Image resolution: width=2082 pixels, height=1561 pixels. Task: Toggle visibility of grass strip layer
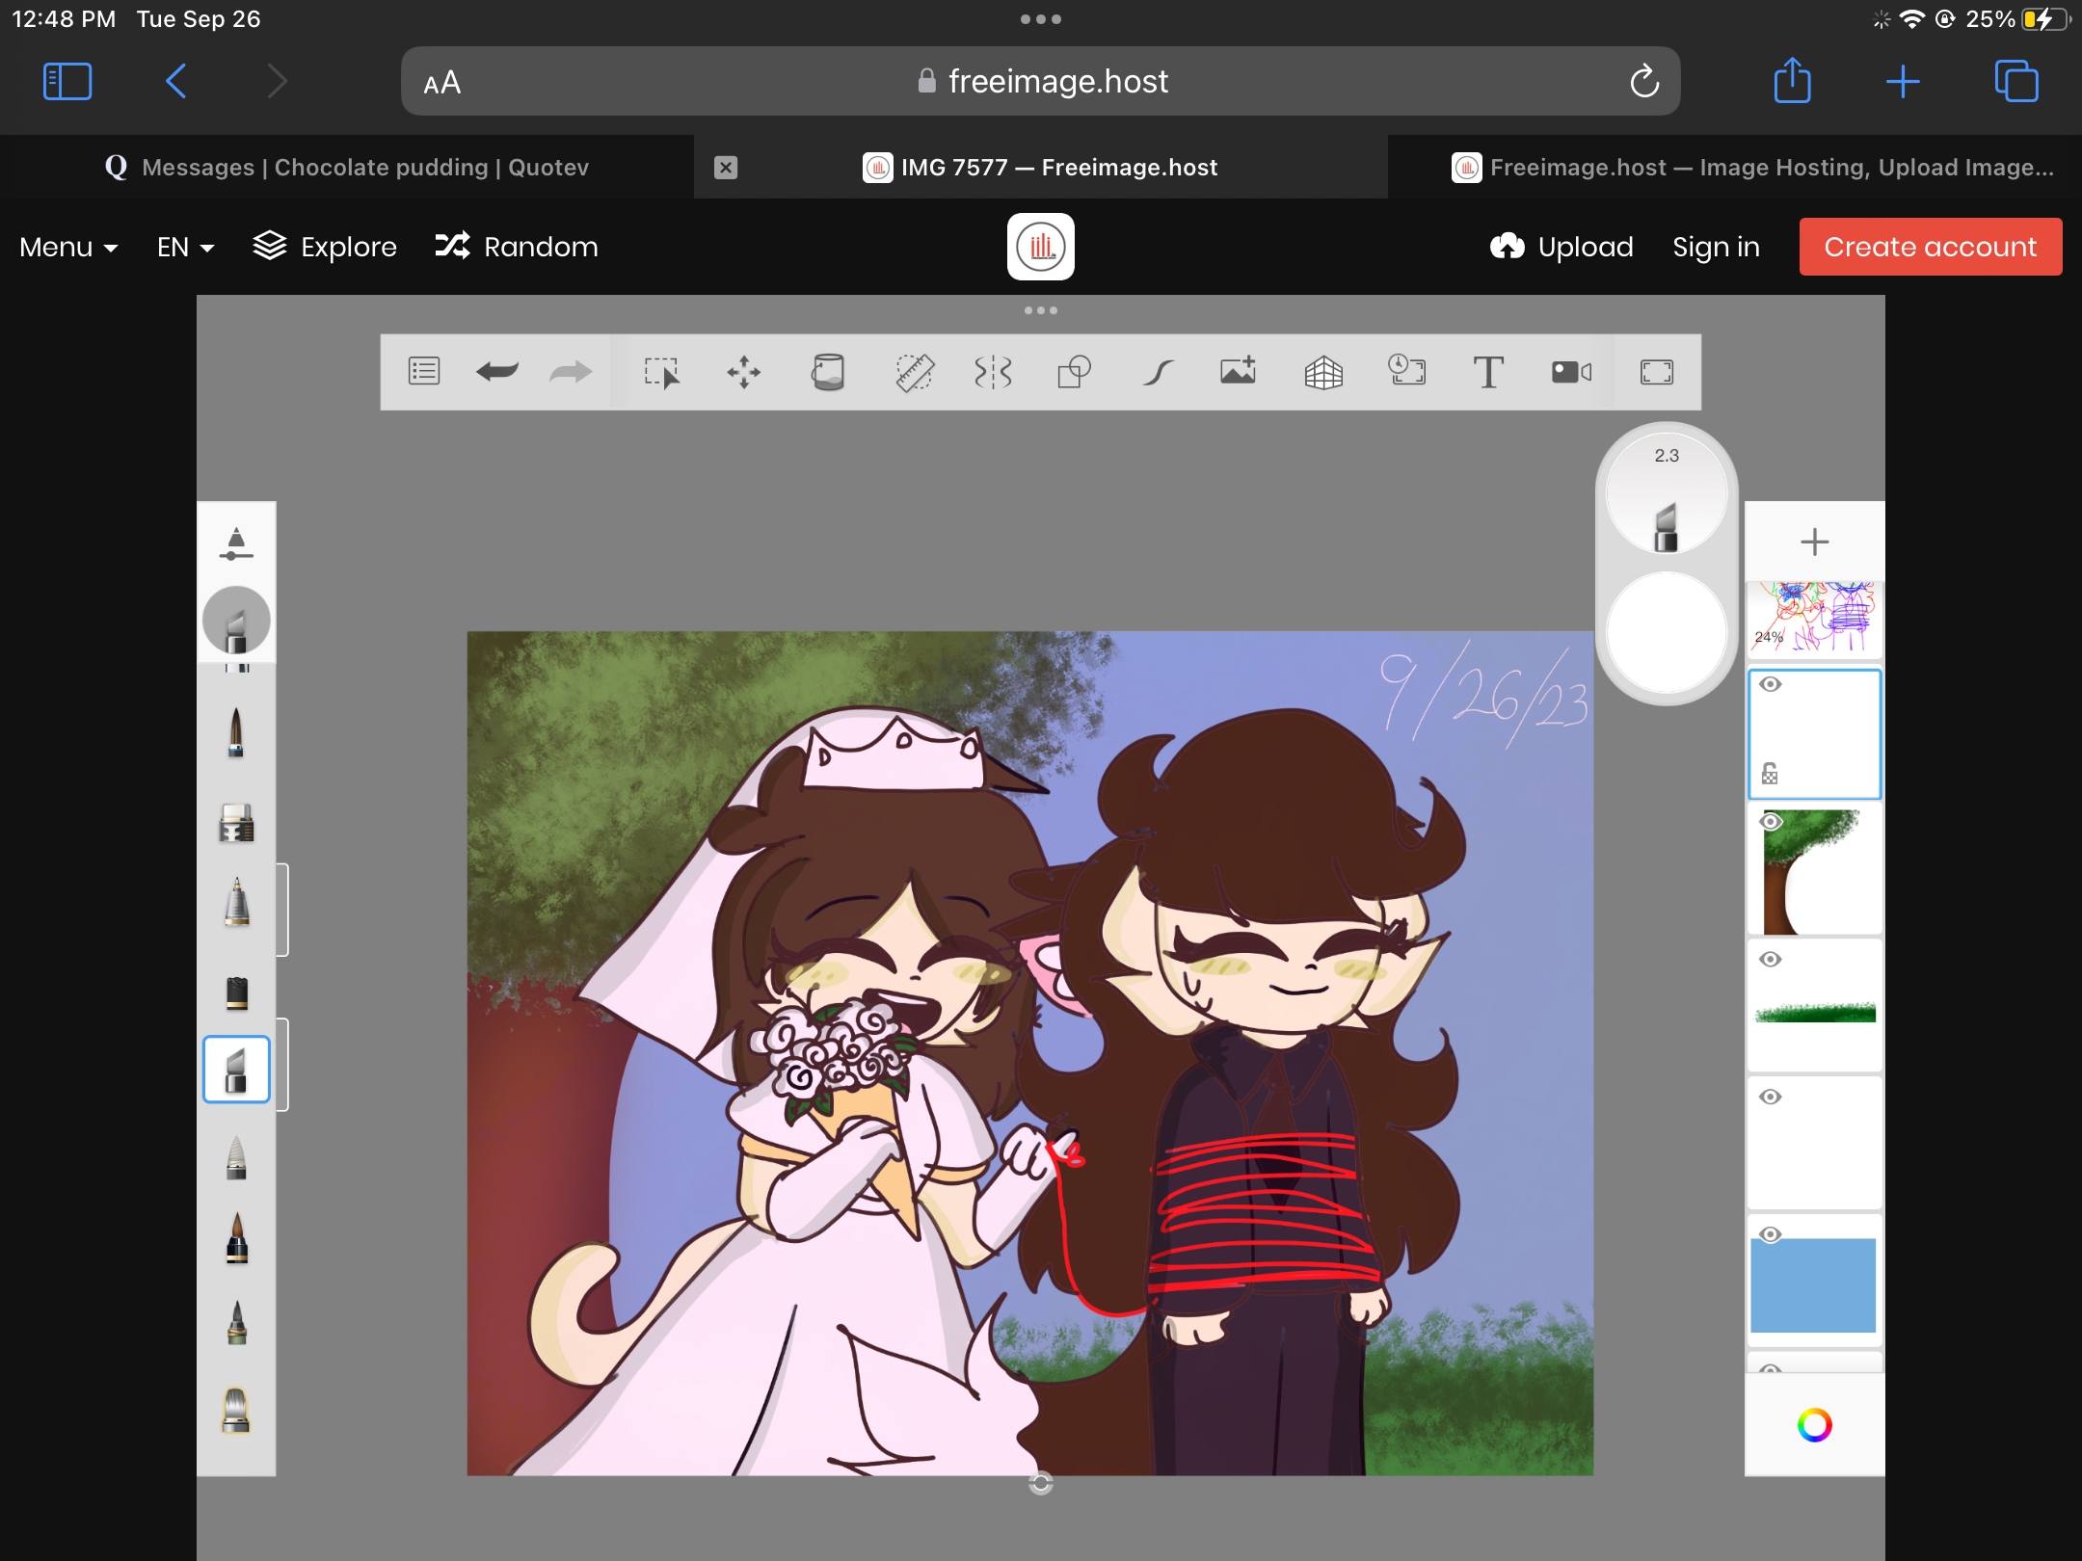tap(1771, 960)
